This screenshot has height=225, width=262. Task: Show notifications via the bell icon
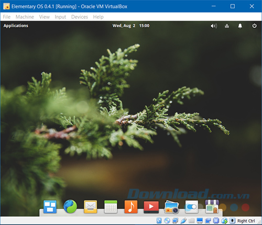[x=240, y=26]
